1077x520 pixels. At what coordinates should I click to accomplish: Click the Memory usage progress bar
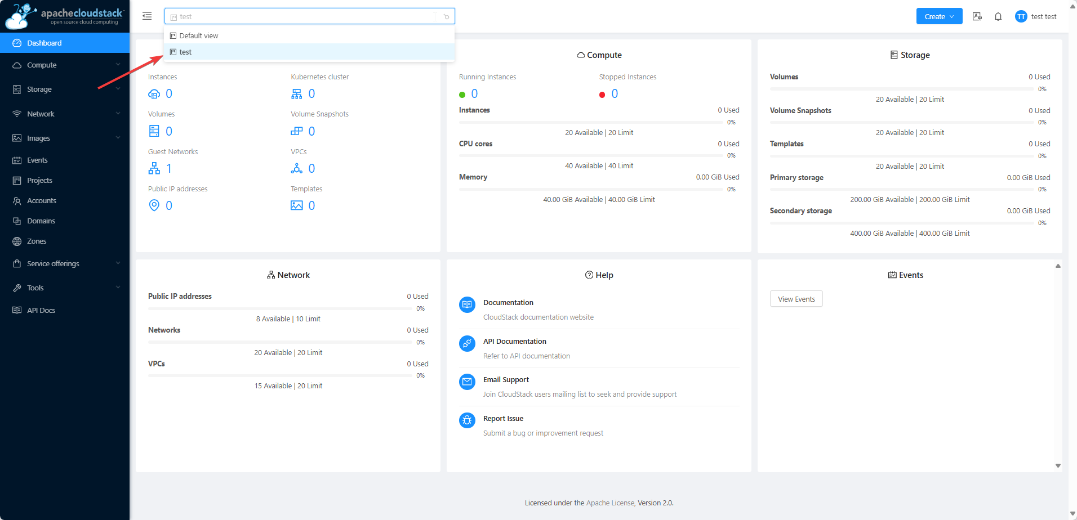point(590,189)
